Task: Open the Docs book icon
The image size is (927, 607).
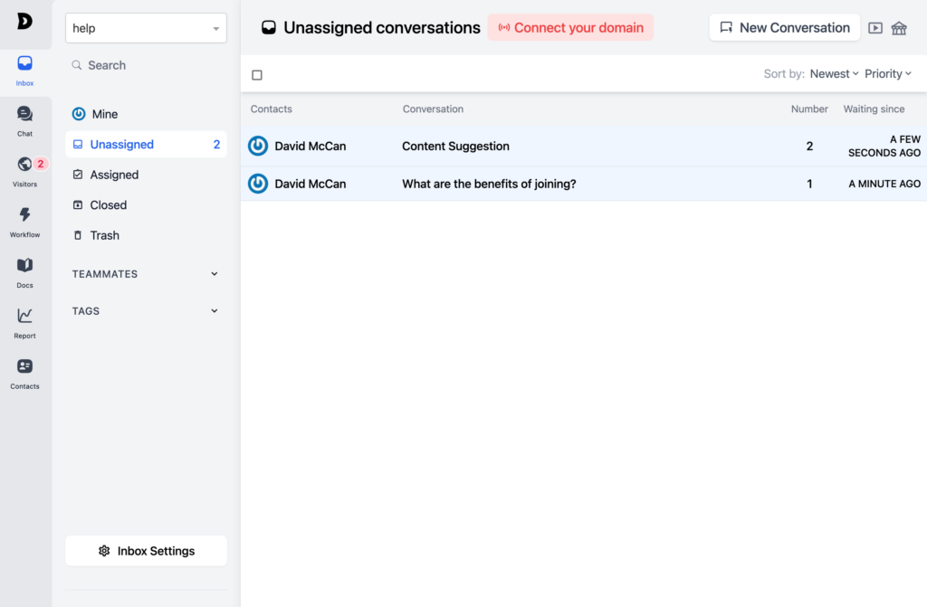Action: (x=24, y=271)
